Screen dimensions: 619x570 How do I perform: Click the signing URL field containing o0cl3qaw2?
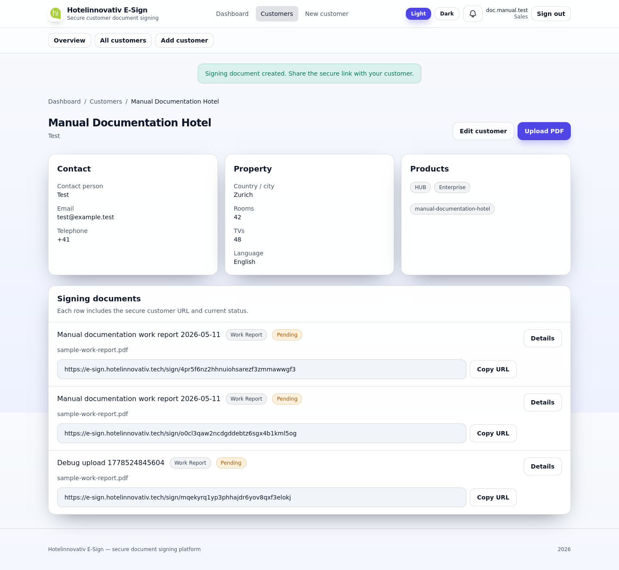click(262, 433)
